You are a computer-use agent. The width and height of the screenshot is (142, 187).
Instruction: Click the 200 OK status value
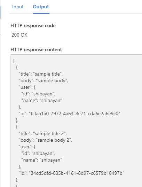coord(19,35)
